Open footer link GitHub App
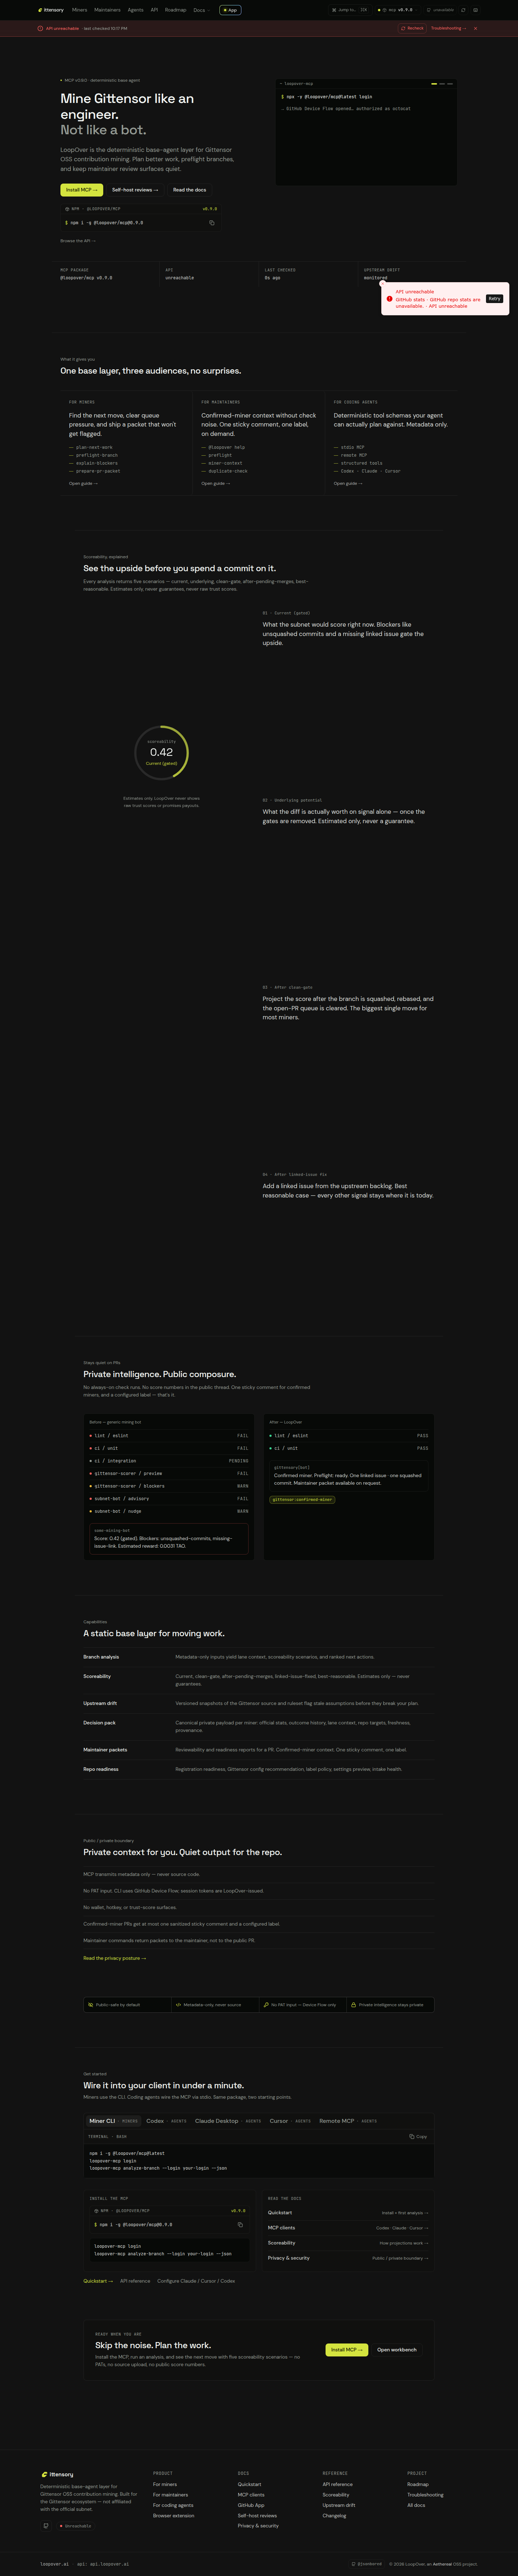Screen dimensions: 518x2576 tap(251, 2505)
